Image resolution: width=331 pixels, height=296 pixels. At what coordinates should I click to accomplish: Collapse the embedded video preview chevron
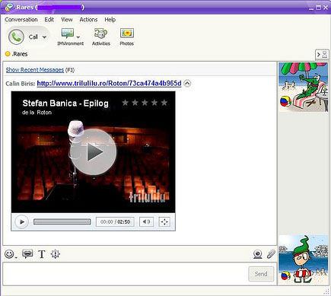point(187,83)
